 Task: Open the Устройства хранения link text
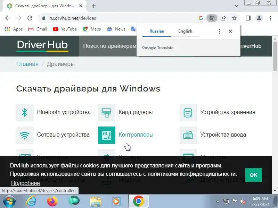pos(228,112)
